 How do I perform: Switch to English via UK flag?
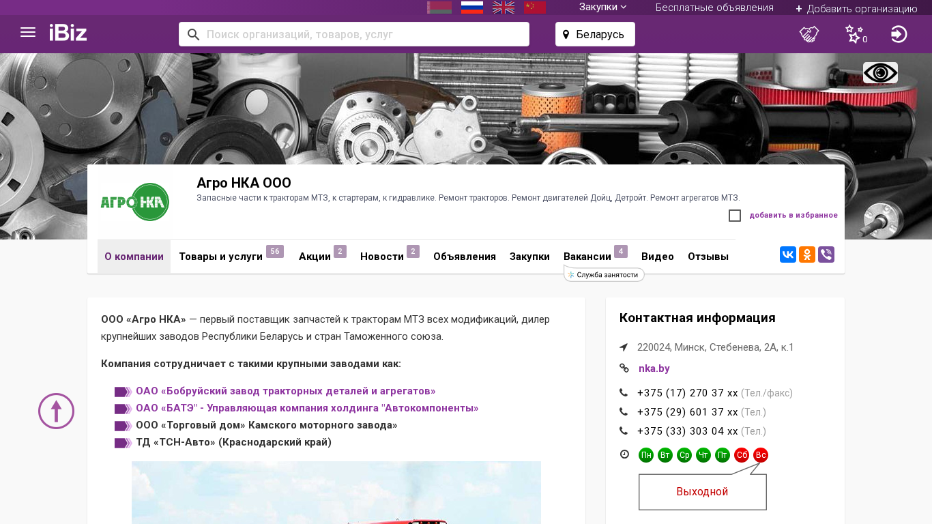coord(504,8)
